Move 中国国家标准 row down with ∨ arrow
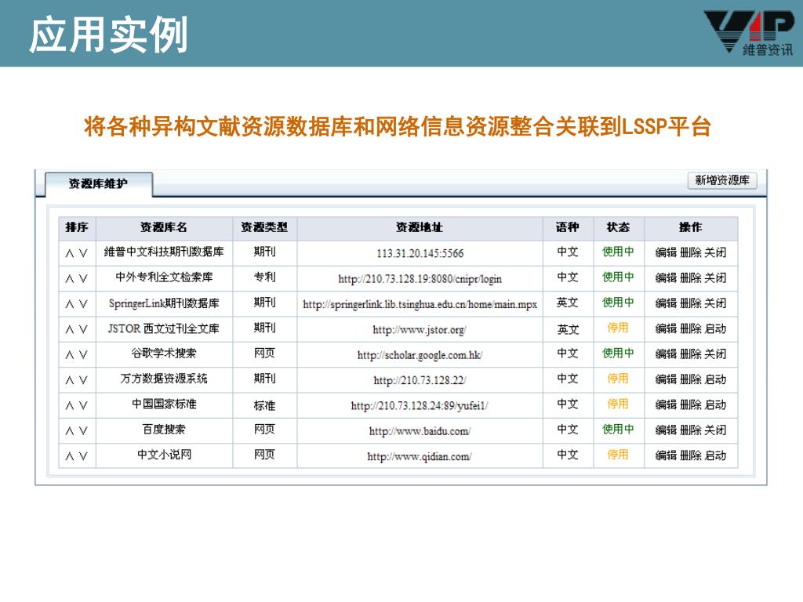 point(83,405)
